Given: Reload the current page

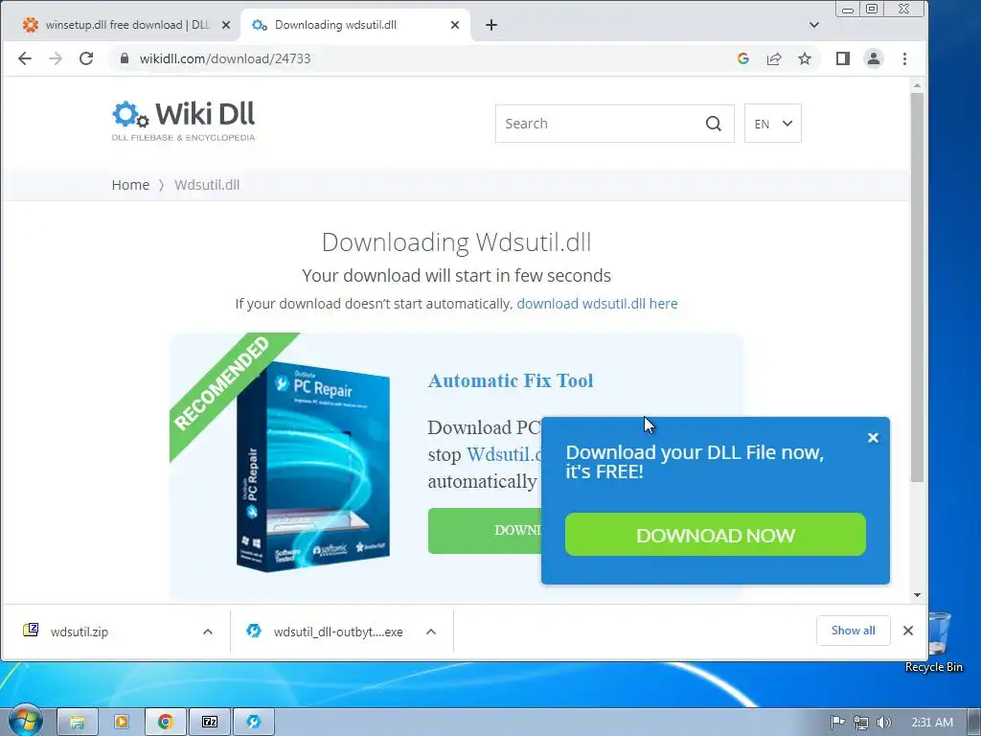Looking at the screenshot, I should (x=86, y=58).
